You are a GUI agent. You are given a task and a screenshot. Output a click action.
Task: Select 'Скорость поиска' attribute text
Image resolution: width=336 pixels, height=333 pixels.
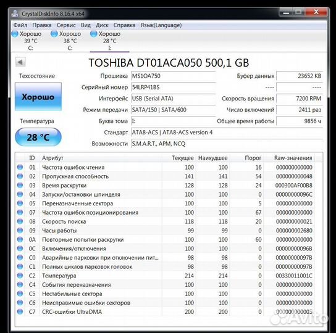pyautogui.click(x=64, y=221)
